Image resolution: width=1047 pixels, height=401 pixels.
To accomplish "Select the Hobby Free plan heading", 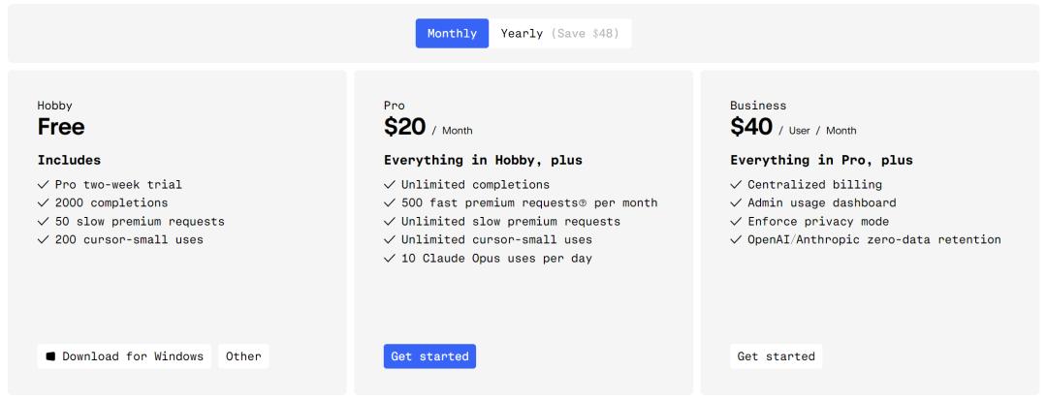I will point(61,127).
